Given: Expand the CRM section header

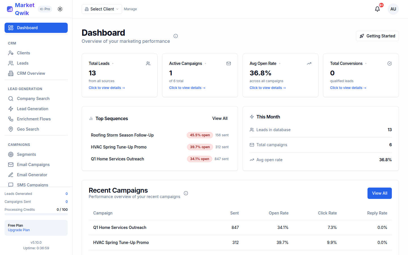Looking at the screenshot, I should point(12,43).
